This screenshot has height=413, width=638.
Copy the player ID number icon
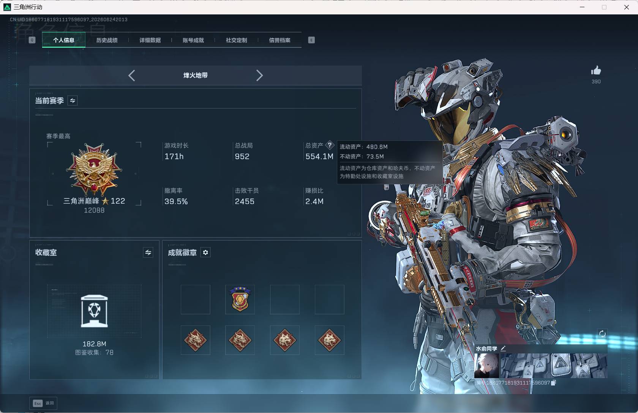(553, 383)
